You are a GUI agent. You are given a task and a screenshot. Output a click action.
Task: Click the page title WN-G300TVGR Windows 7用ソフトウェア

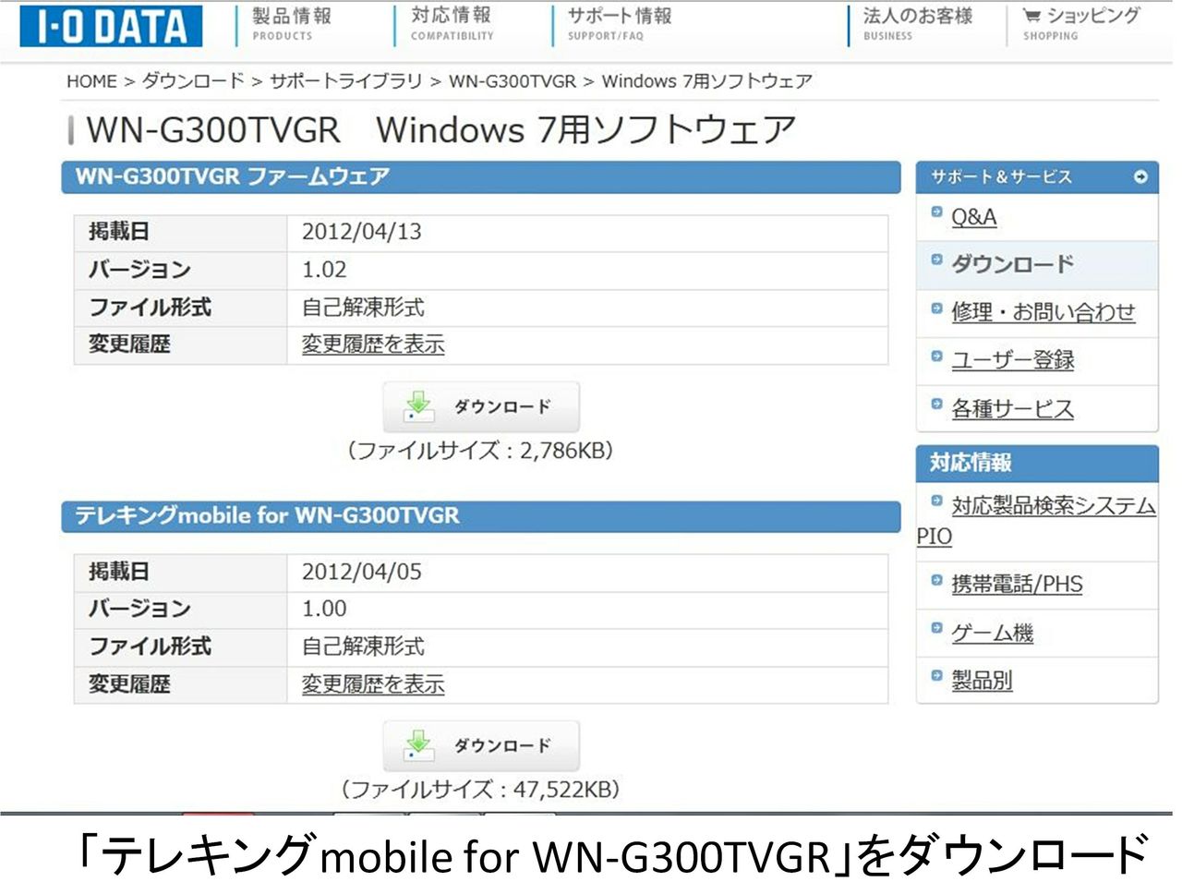click(440, 130)
